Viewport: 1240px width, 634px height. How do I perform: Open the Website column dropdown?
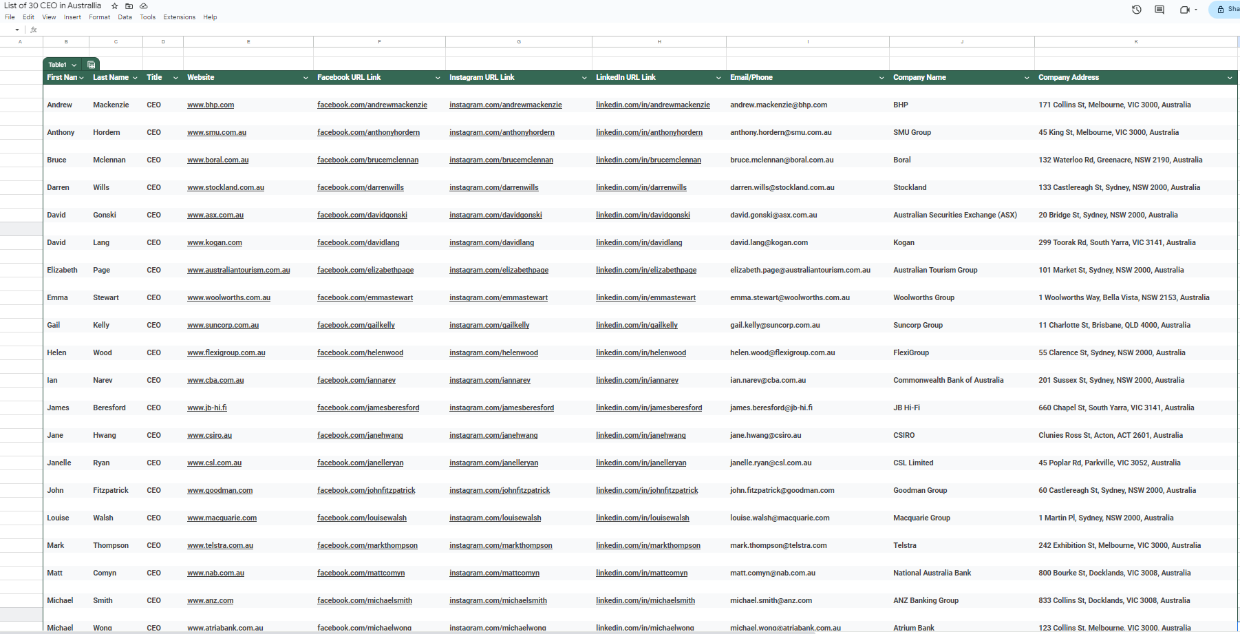(306, 78)
